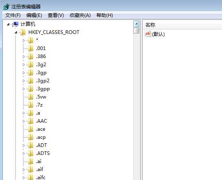Click the folder icon of .3g2
The width and height of the screenshot is (222, 180).
pos(30,65)
